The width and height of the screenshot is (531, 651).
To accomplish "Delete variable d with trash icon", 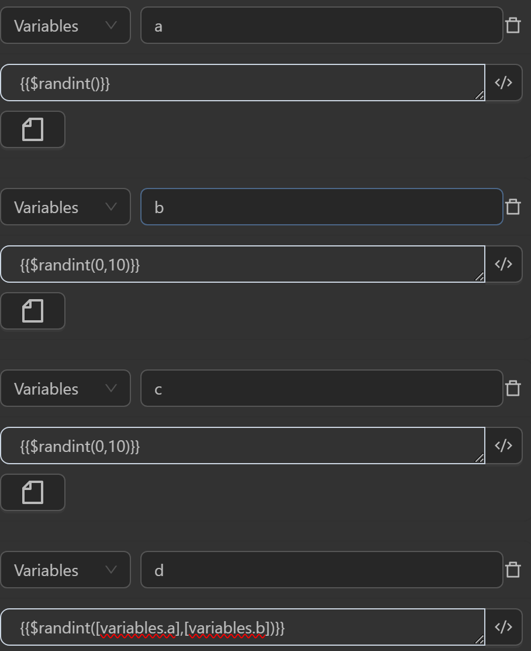I will pyautogui.click(x=513, y=570).
